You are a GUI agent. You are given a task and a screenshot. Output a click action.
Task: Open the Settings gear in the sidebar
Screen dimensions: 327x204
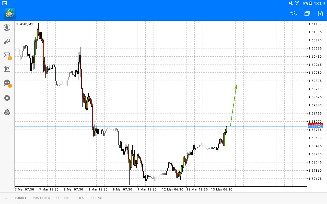tap(7, 98)
